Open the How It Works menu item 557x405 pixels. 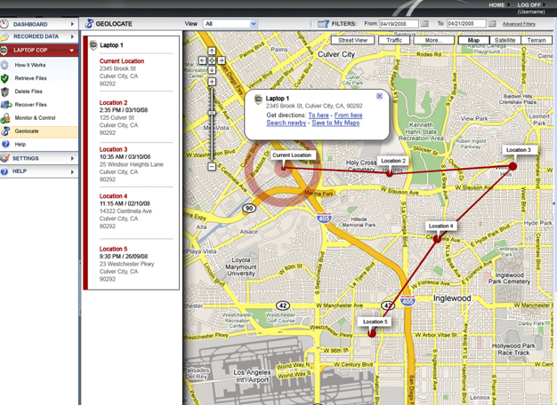tap(39, 65)
